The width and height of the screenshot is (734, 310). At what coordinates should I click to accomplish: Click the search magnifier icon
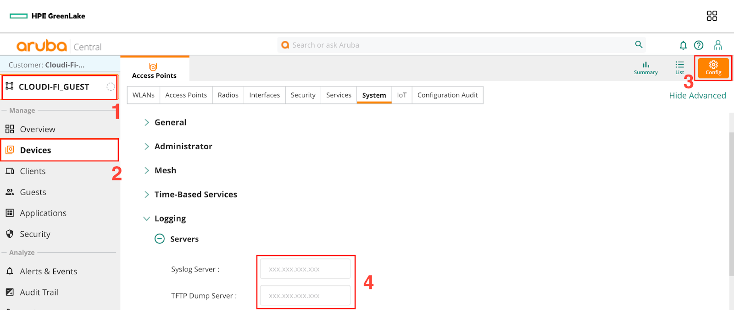coord(639,44)
